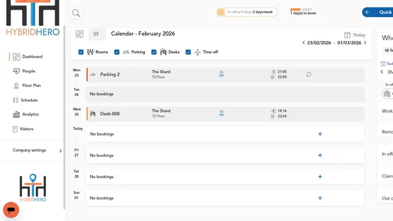Open the People page
The width and height of the screenshot is (393, 221).
24,71
